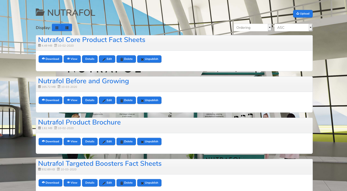The width and height of the screenshot is (347, 191).
Task: Unpublish Nutrafol Product Brochure
Action: [x=149, y=142]
